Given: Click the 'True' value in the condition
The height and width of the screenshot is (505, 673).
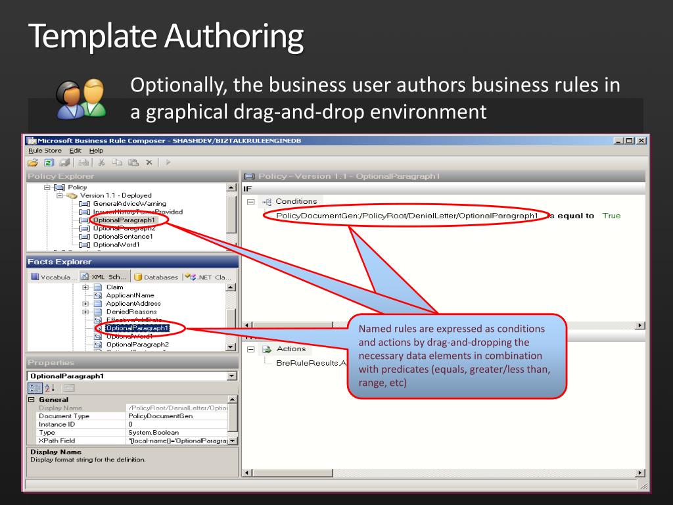Looking at the screenshot, I should point(612,216).
